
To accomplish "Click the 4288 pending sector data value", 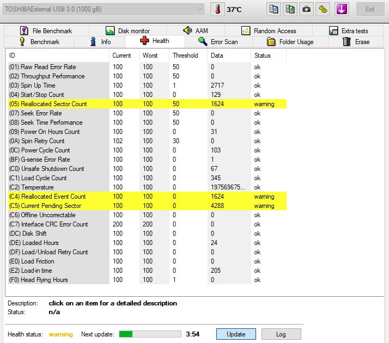I will [217, 206].
